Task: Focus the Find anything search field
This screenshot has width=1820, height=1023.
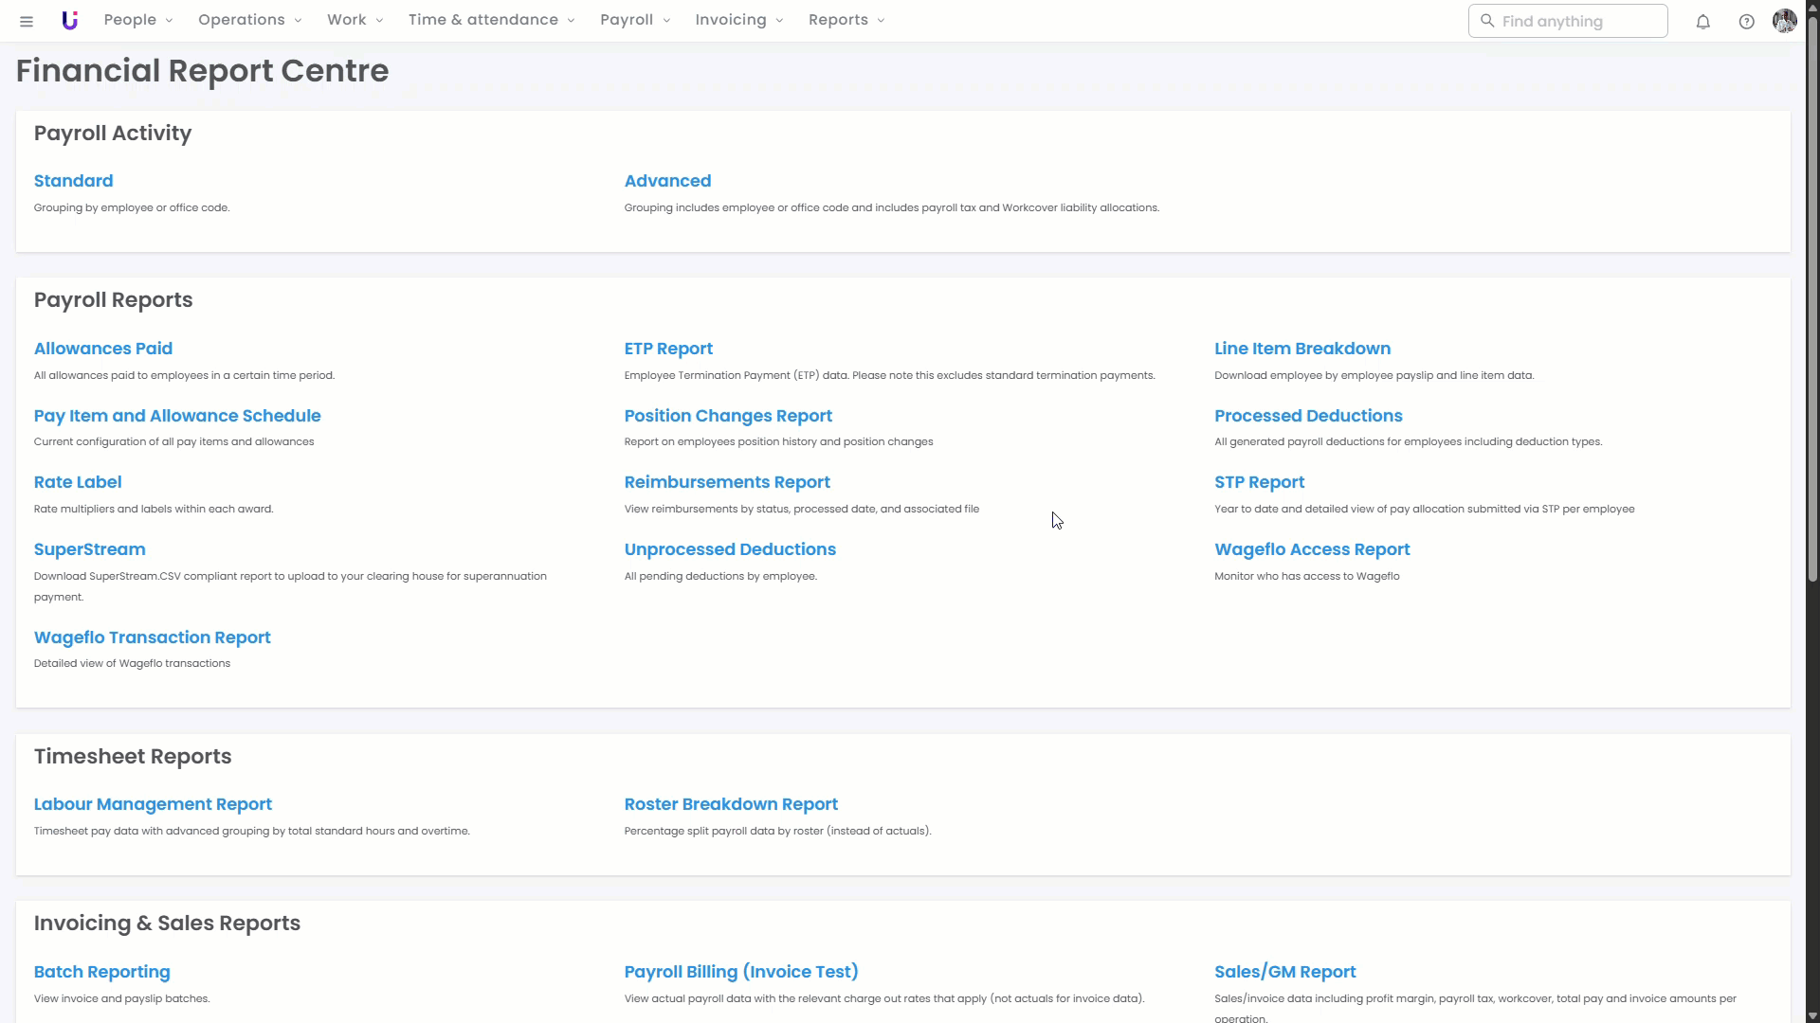Action: (x=1578, y=21)
